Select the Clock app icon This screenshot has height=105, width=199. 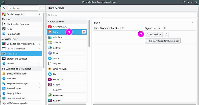50,53
